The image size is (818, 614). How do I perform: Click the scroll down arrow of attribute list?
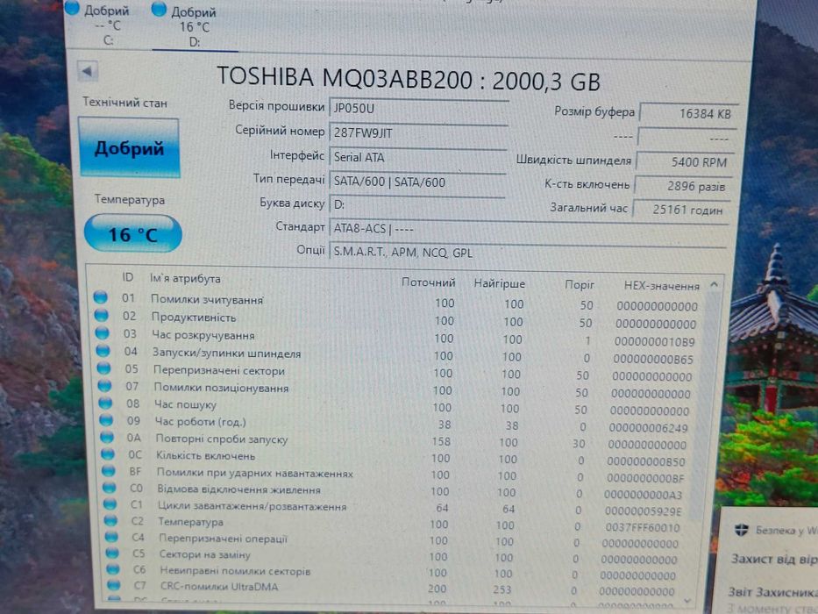(x=687, y=602)
